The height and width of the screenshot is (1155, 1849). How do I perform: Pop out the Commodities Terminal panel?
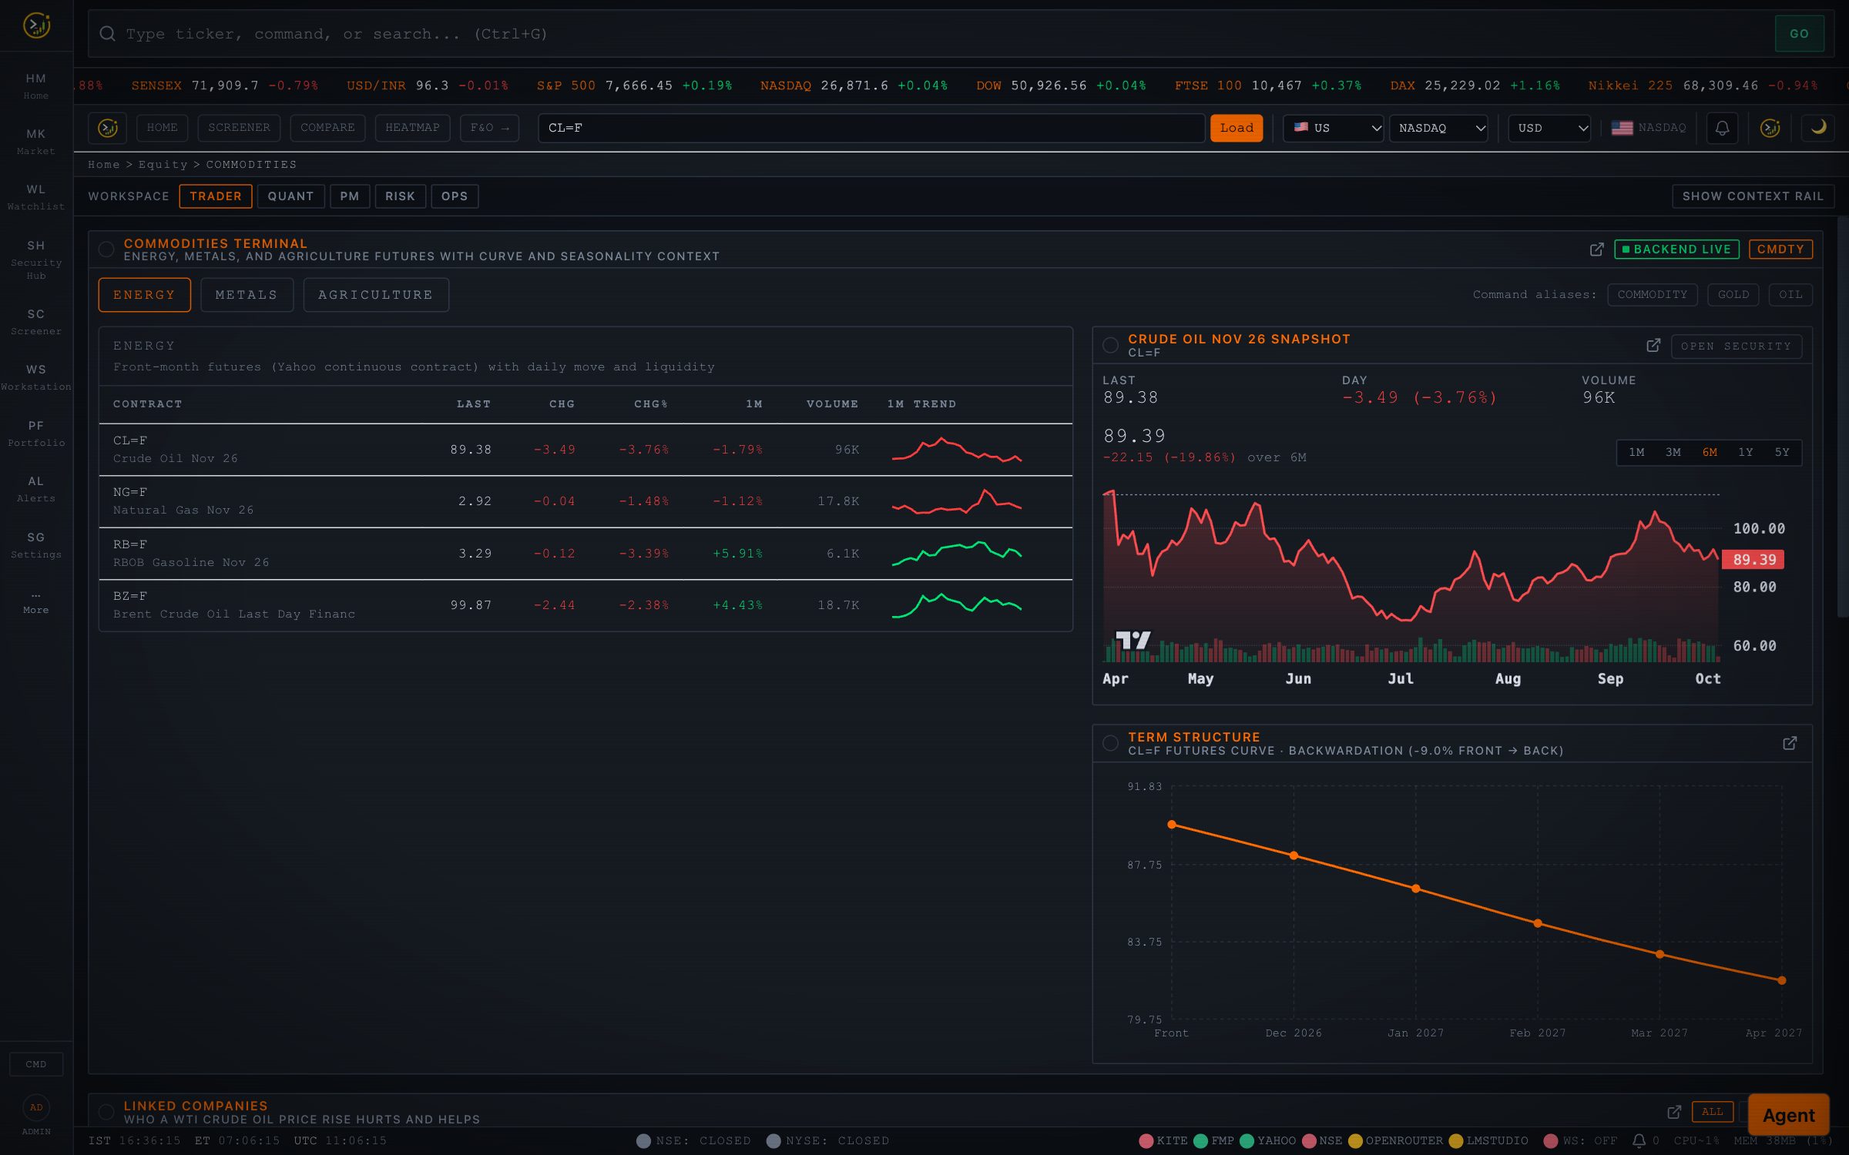(x=1596, y=249)
